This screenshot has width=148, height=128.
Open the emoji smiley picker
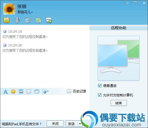tap(13, 91)
